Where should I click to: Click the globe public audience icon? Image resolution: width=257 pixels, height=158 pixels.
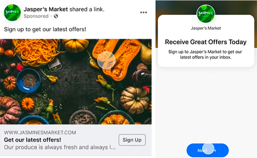click(56, 16)
